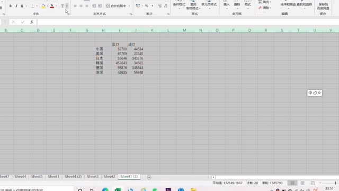Select cell with 中国
Image resolution: width=339 pixels, height=191 pixels.
point(103,49)
